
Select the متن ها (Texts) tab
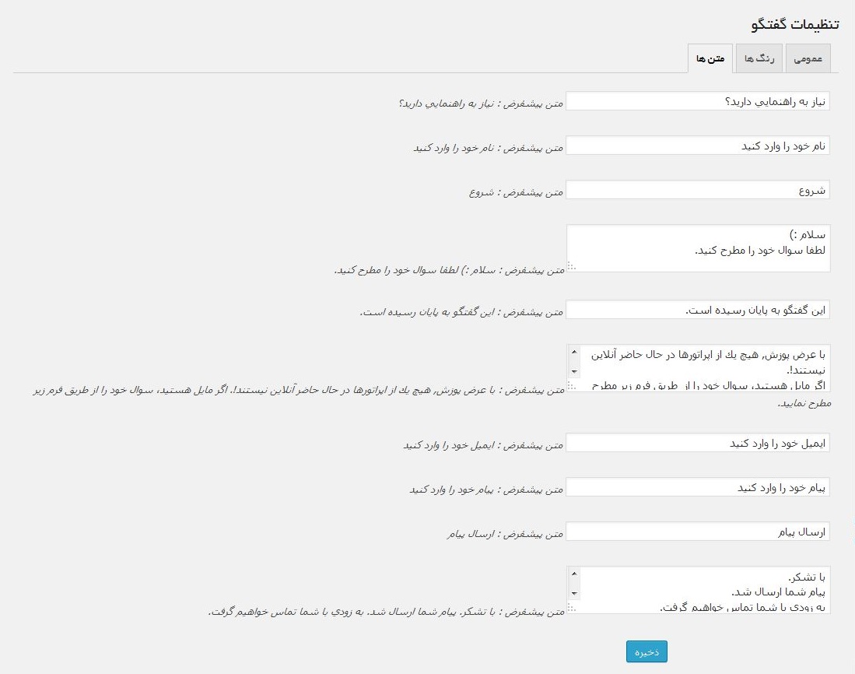coord(710,59)
